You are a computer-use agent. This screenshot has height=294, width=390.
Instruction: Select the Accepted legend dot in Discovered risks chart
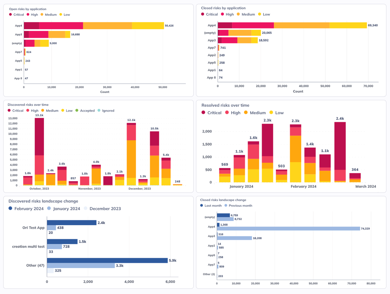click(77, 111)
